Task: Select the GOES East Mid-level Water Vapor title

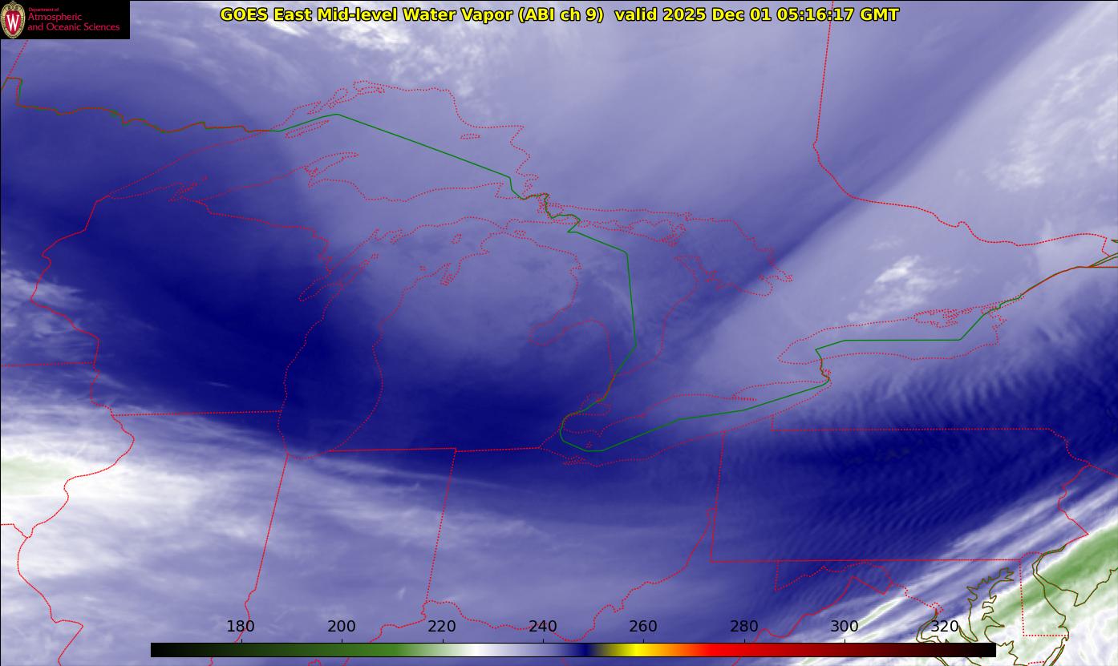Action: pos(411,14)
